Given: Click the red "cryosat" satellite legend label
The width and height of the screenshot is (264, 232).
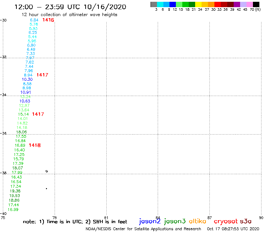Looking at the screenshot, I should [225, 221].
